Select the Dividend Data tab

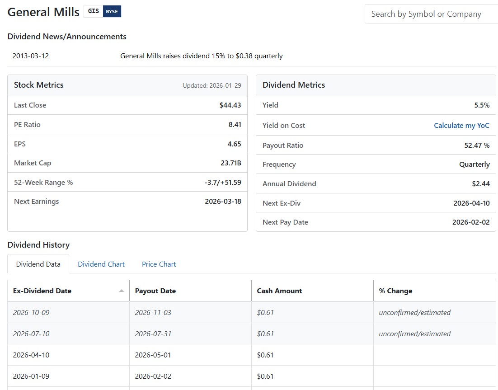pos(38,264)
